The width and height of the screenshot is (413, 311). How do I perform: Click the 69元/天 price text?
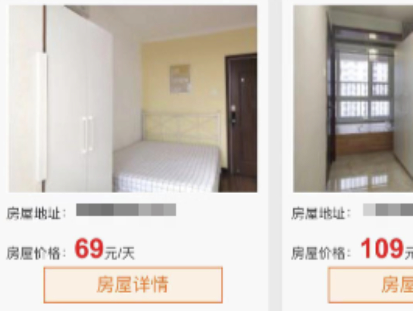[x=105, y=249]
